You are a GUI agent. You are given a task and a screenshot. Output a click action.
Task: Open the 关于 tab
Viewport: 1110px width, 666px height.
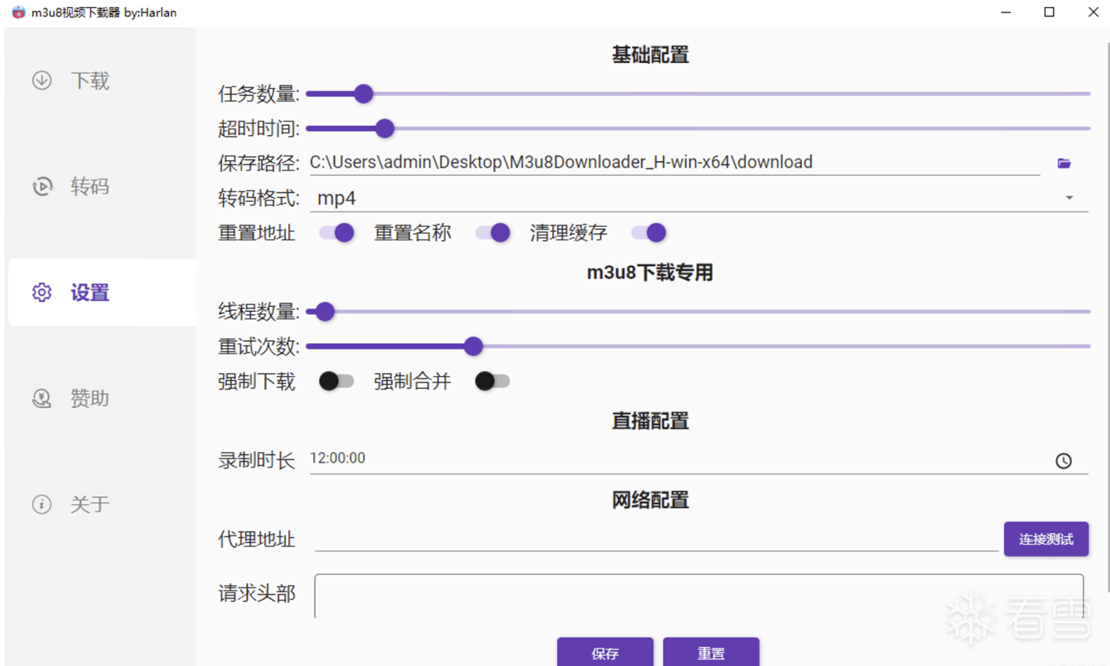point(102,504)
